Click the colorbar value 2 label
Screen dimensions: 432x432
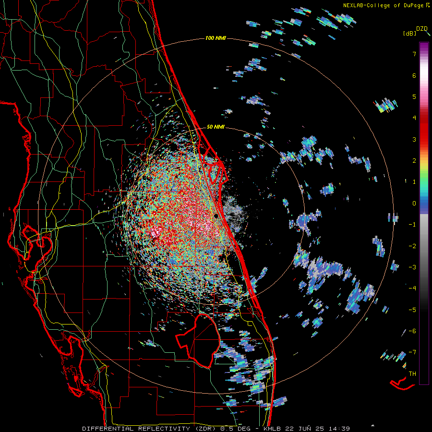pyautogui.click(x=414, y=161)
